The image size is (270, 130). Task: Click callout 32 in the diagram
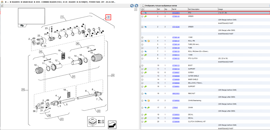pos(99,111)
